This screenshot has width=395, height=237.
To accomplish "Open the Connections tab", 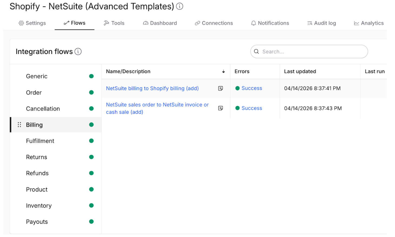I will 214,23.
